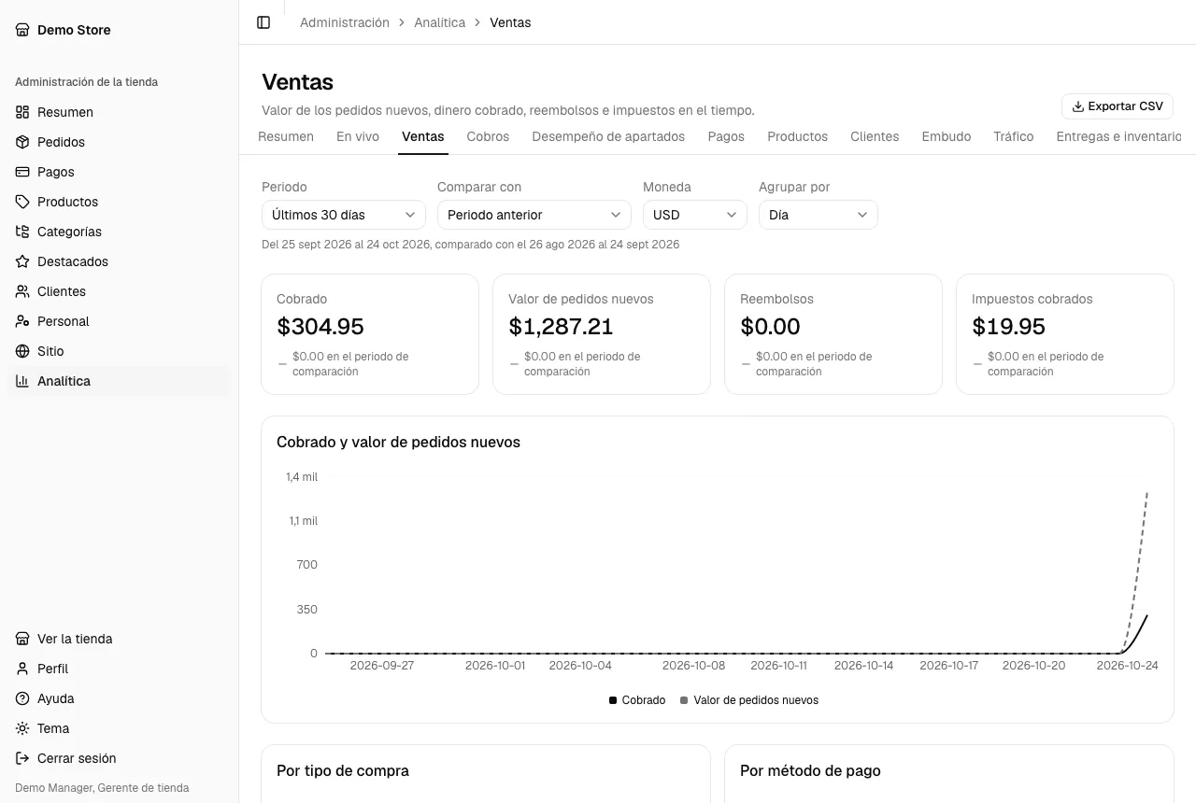The image size is (1196, 803).
Task: Go to Analítica breadcrumb link
Action: [x=440, y=22]
